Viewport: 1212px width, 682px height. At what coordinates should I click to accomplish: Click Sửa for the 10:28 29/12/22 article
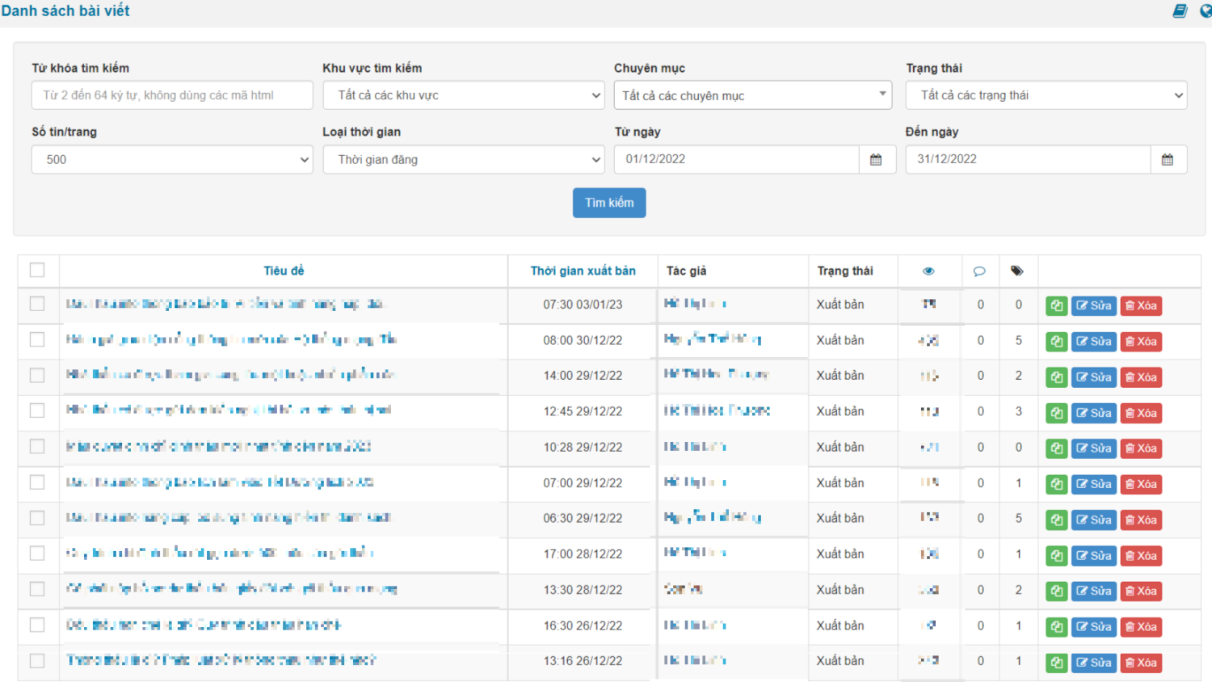coord(1094,448)
